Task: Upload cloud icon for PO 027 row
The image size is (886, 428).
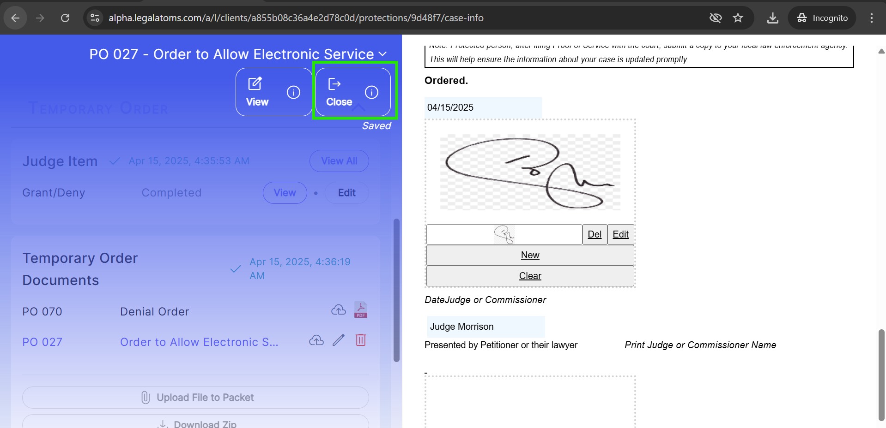Action: [316, 340]
